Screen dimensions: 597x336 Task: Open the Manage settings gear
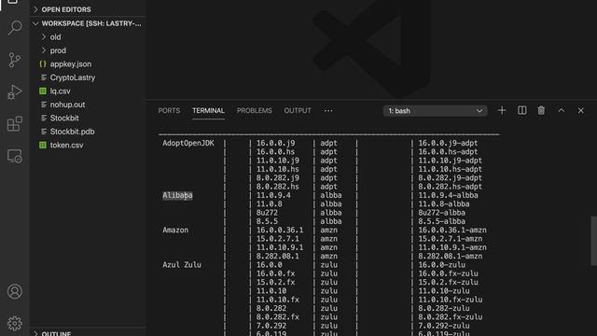(15, 324)
